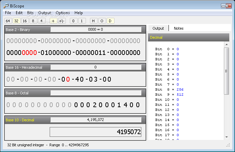This screenshot has width=235, height=152.
Task: Click the hex byte 03
Action: click(x=93, y=79)
